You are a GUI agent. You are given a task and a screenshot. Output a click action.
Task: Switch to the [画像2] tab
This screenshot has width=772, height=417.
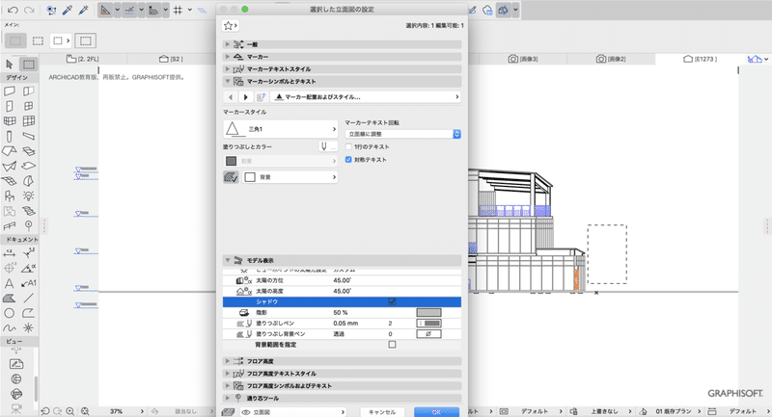pos(611,59)
